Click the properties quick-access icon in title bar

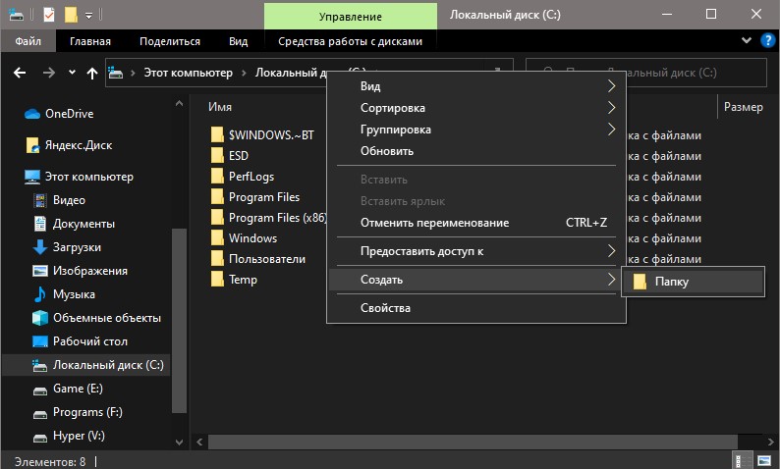coord(49,15)
